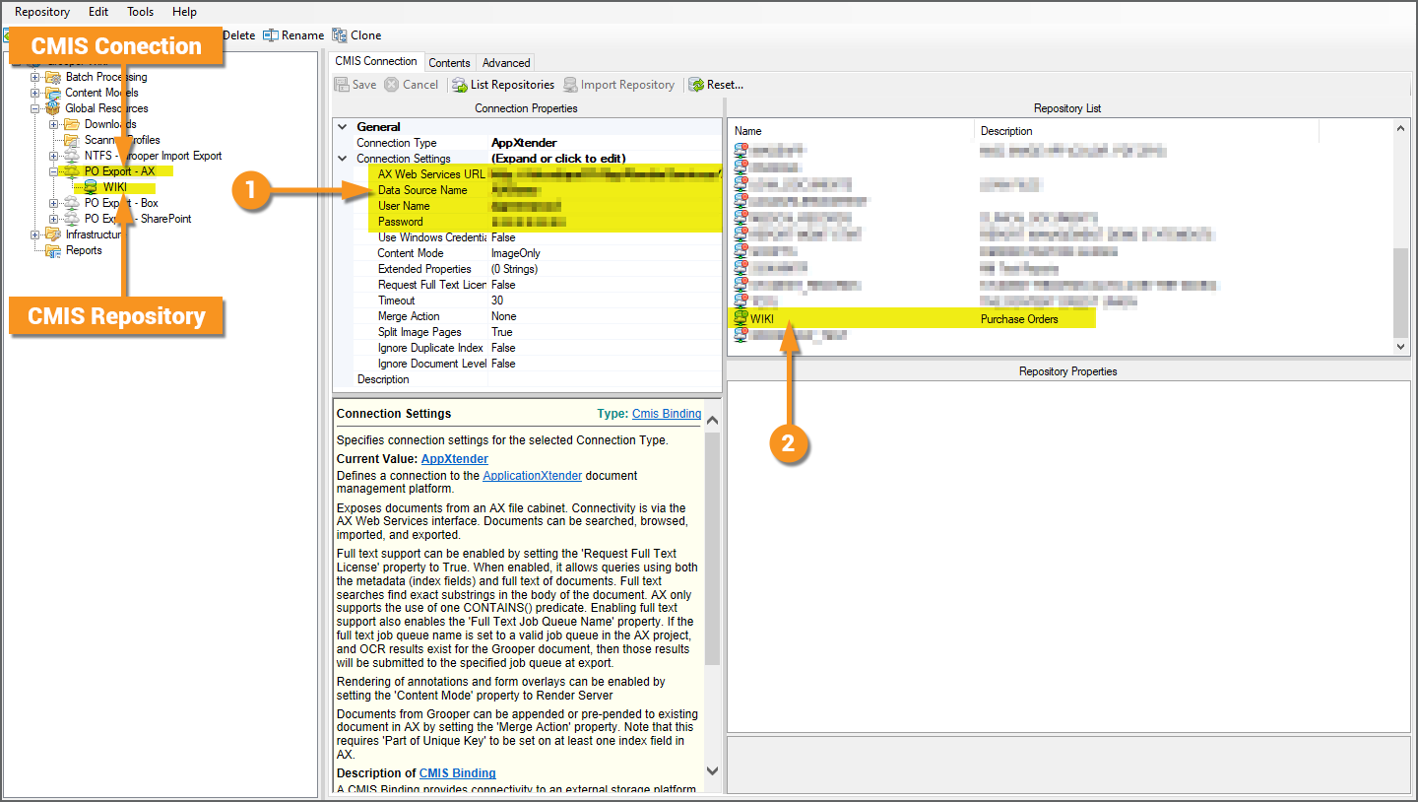Click the Save disk icon
This screenshot has height=802, width=1418.
(342, 85)
